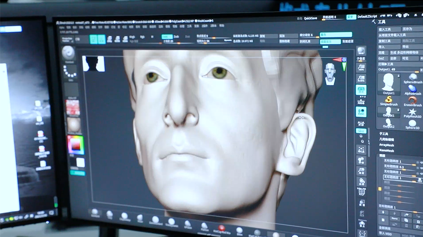Click the GoZ button
The height and width of the screenshot is (237, 423).
pos(382,58)
